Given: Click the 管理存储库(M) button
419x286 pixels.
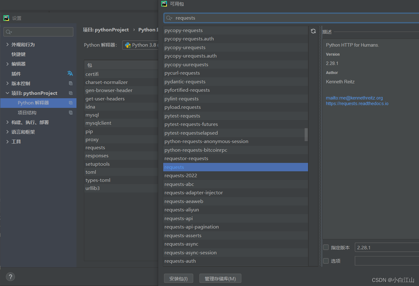Looking at the screenshot, I should click(x=220, y=279).
